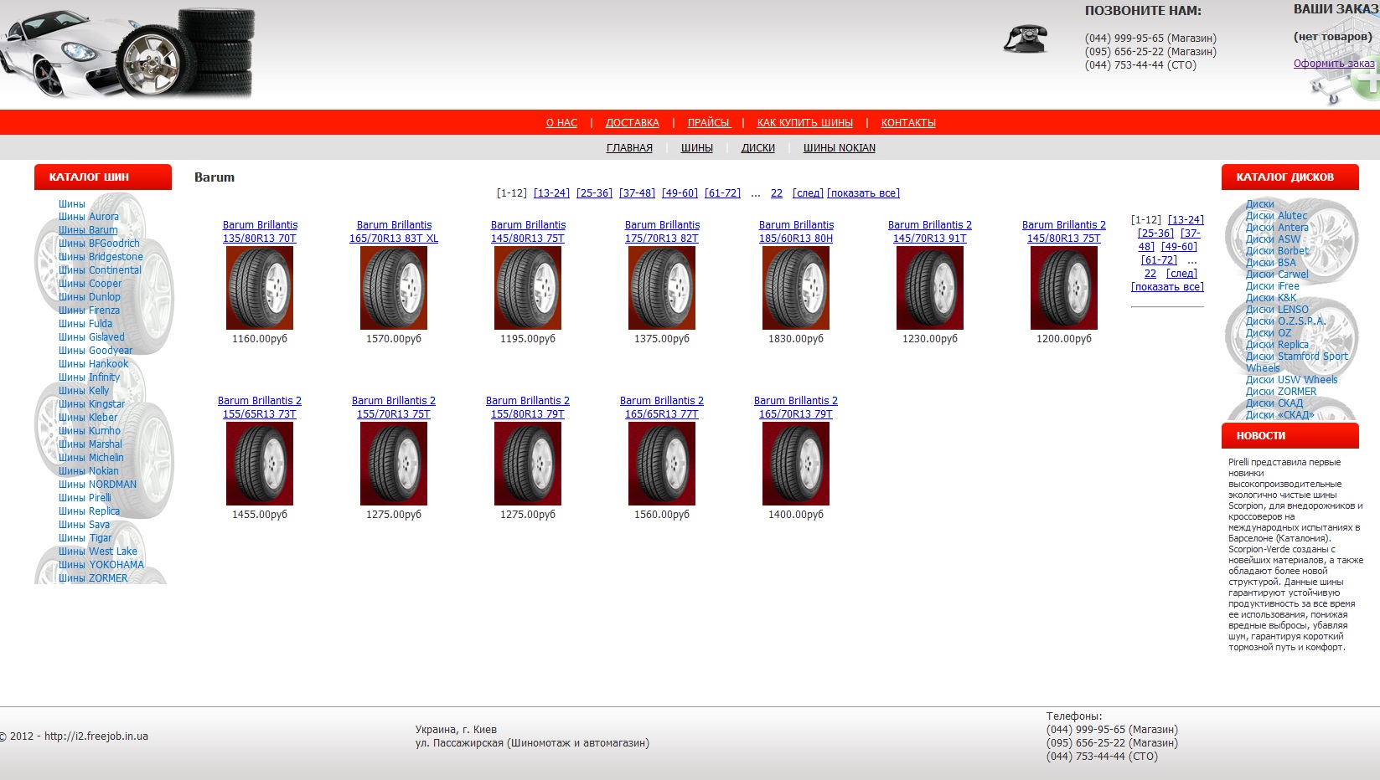
Task: Open Barum Brillantis 135/80R13 70T tire image
Action: 260,288
